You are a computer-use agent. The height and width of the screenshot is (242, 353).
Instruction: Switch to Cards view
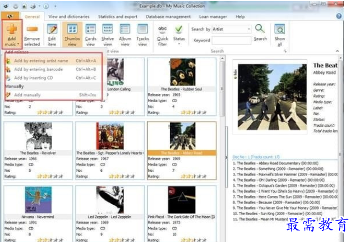(91, 35)
